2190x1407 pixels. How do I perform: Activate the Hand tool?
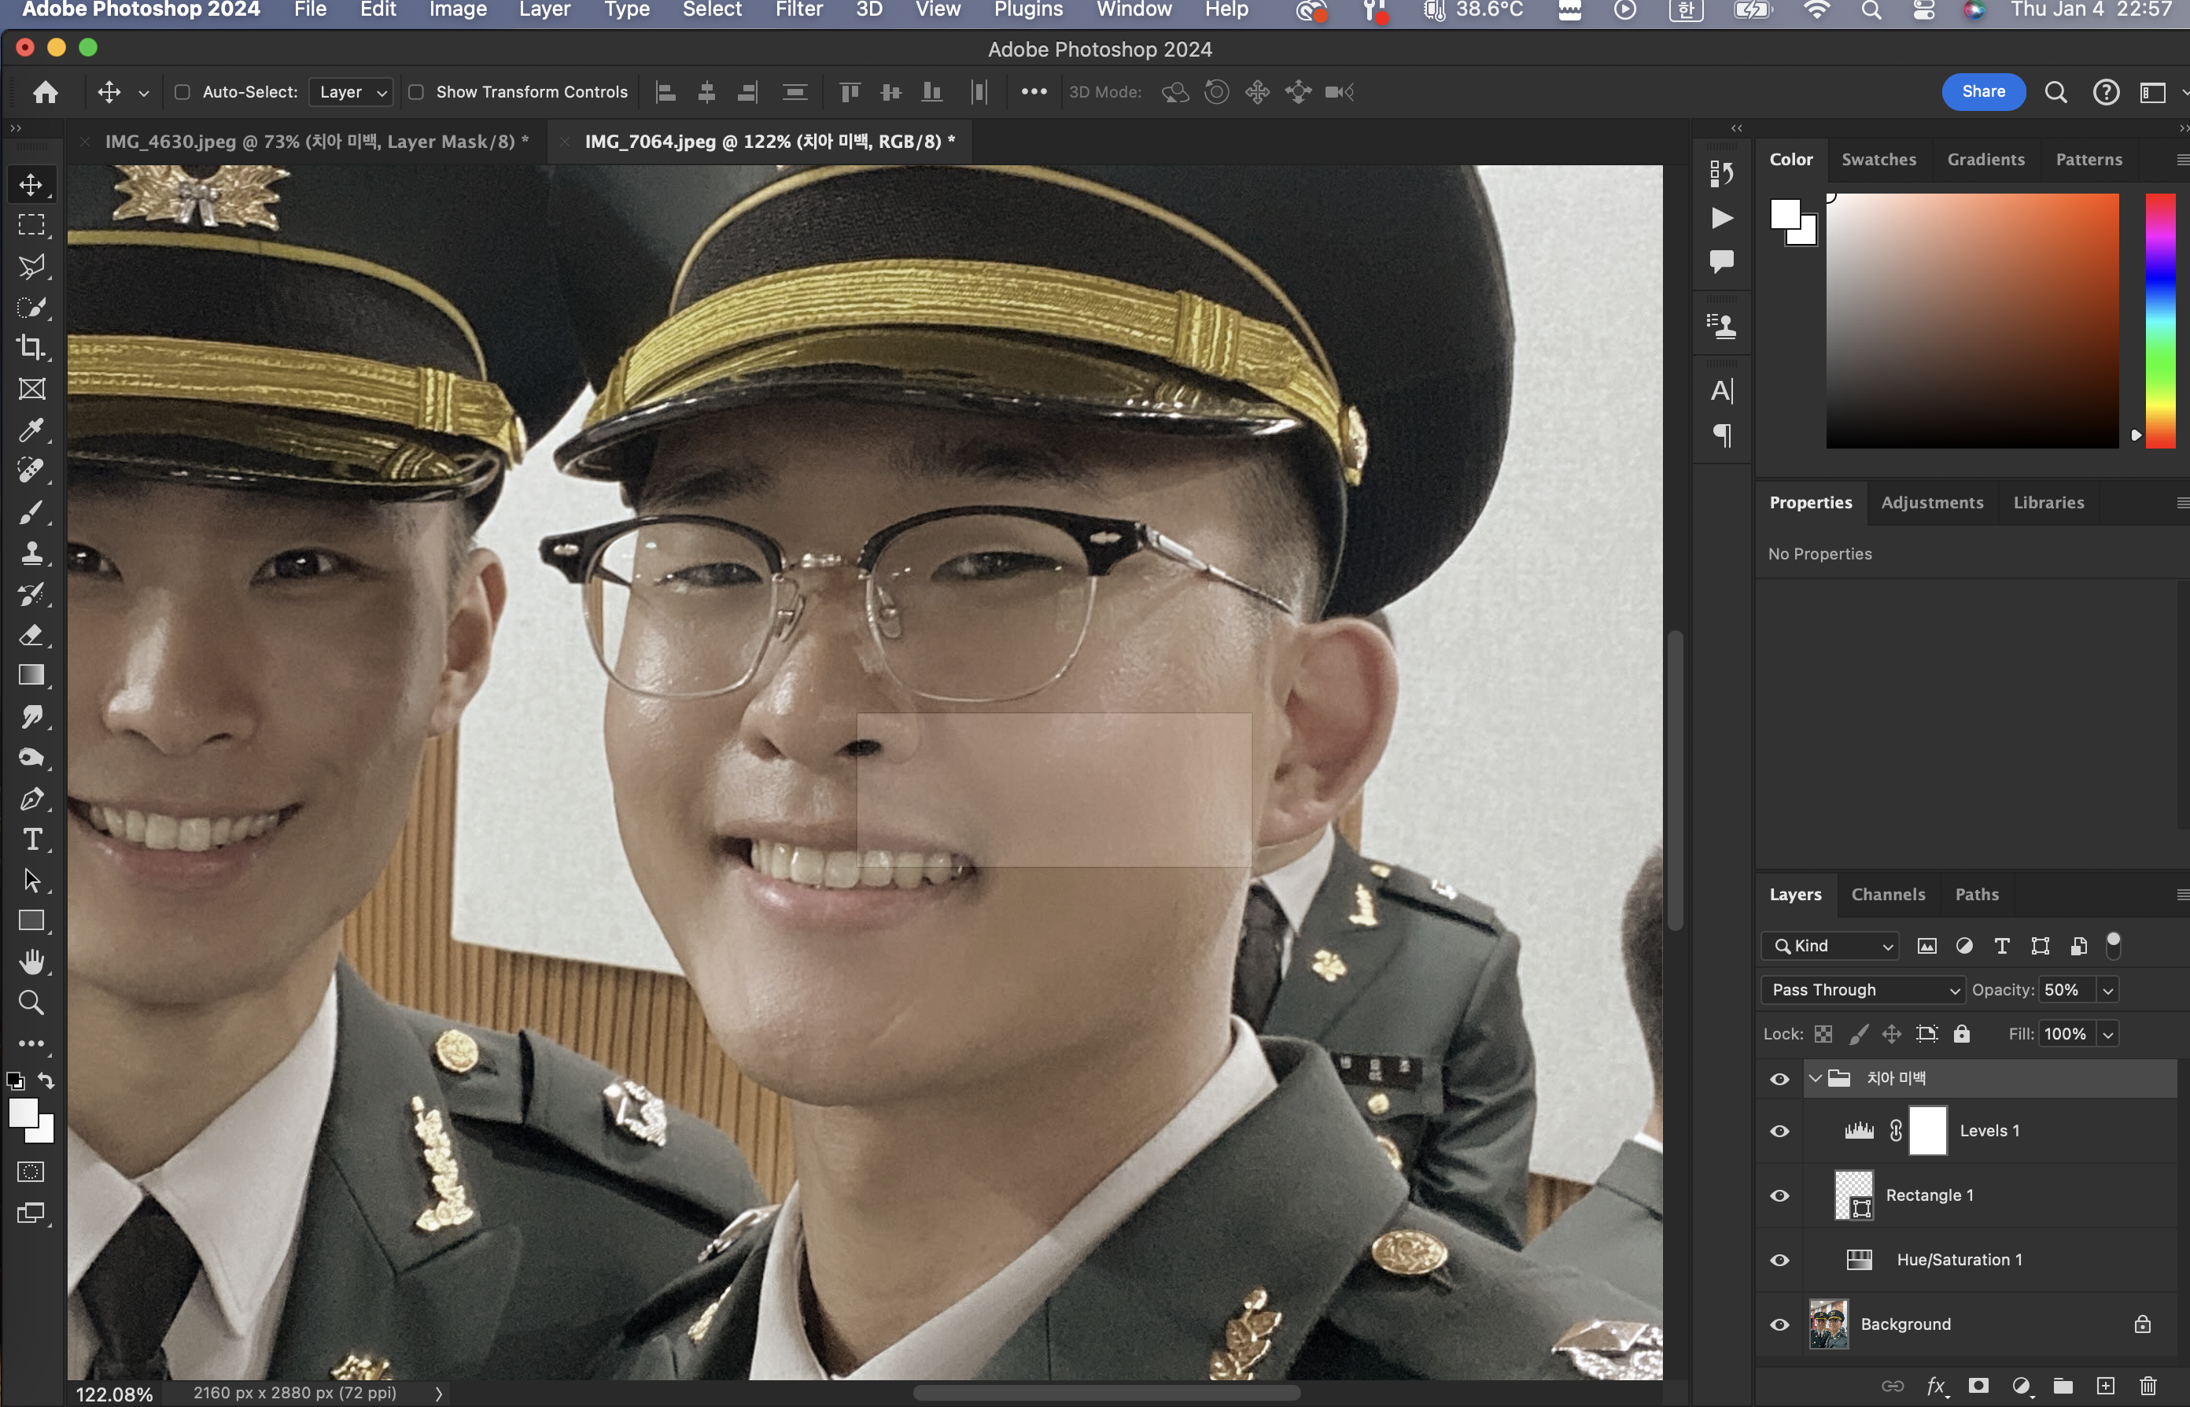point(31,962)
